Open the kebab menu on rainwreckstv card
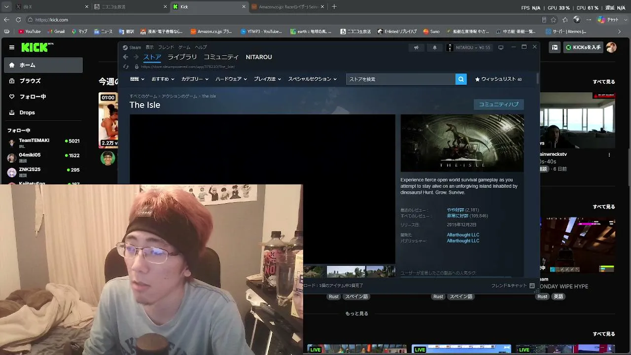The width and height of the screenshot is (631, 355). (x=609, y=155)
